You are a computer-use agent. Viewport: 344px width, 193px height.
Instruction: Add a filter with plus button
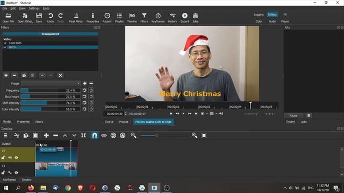tap(6, 75)
